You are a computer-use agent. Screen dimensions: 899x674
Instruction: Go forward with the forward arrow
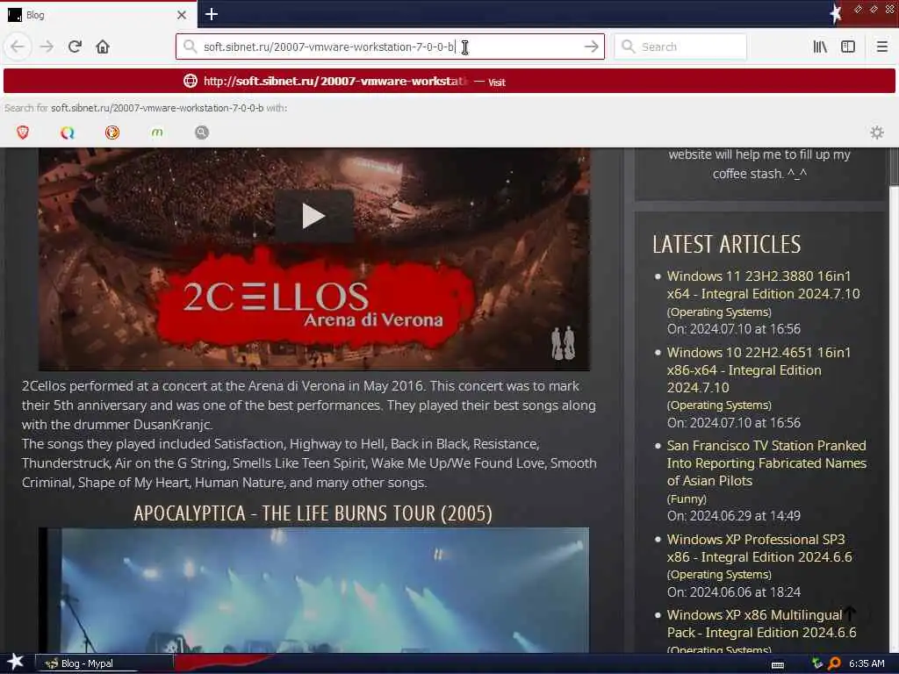click(47, 47)
